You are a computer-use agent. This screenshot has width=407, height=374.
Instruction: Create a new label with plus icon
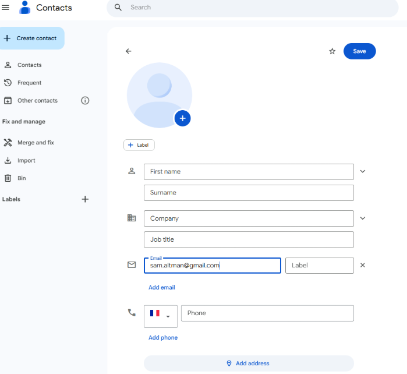click(x=85, y=199)
